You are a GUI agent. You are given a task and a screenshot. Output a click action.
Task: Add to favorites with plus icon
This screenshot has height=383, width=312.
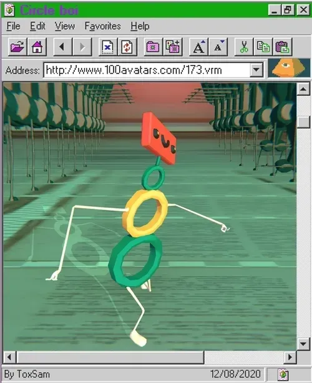tap(173, 46)
